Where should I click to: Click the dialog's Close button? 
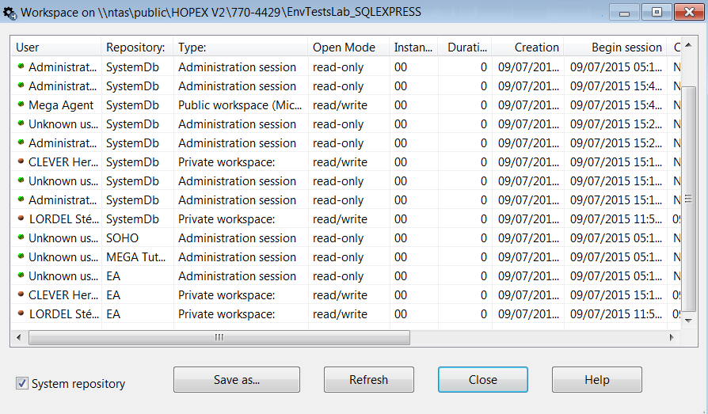482,380
